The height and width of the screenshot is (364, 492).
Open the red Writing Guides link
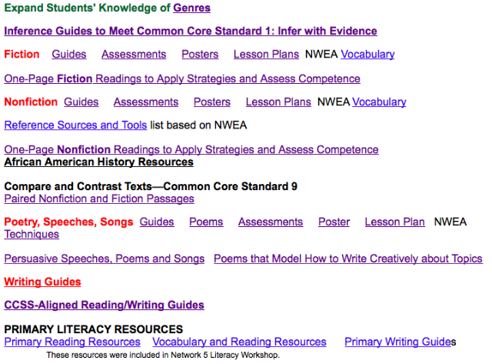coord(42,282)
